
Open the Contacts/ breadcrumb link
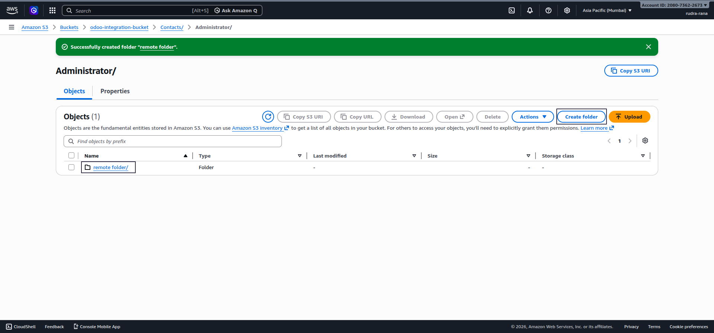(x=172, y=27)
